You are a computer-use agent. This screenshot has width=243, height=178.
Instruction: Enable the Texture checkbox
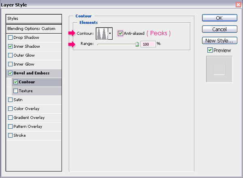pyautogui.click(x=15, y=91)
